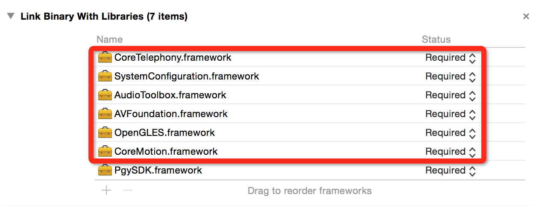Collapse the Link Binary With Libraries section
Screen dimensions: 533x206
coord(11,17)
